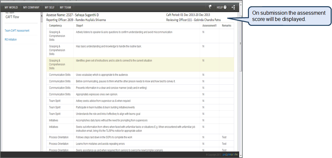Select row 'Presents information in a clear and concise manner'
332x158 pixels.
point(140,88)
